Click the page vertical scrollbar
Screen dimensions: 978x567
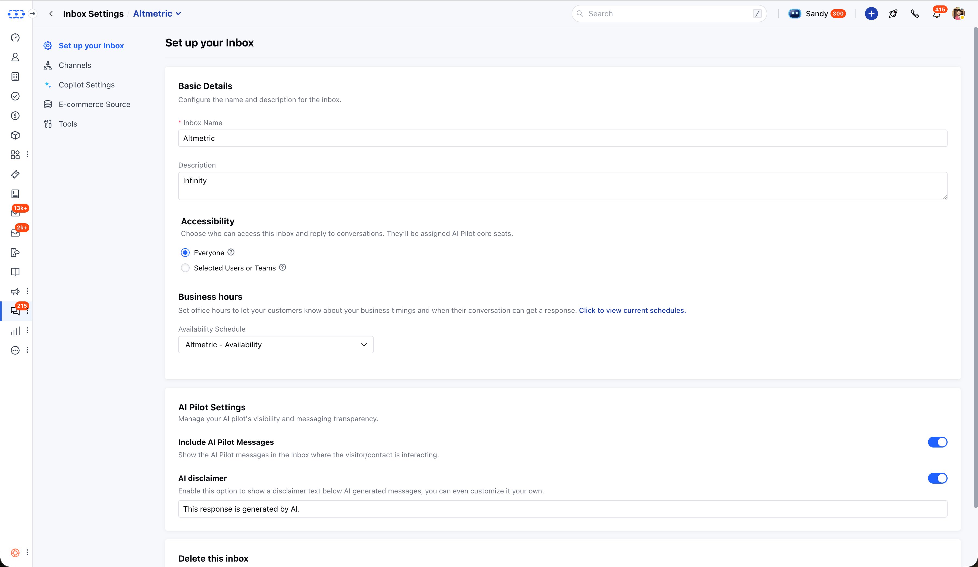pyautogui.click(x=975, y=267)
